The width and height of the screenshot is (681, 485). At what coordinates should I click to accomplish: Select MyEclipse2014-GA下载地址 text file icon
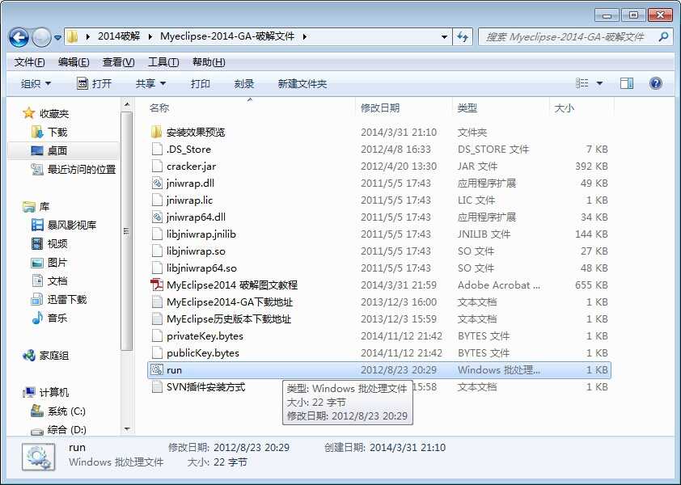pos(157,302)
